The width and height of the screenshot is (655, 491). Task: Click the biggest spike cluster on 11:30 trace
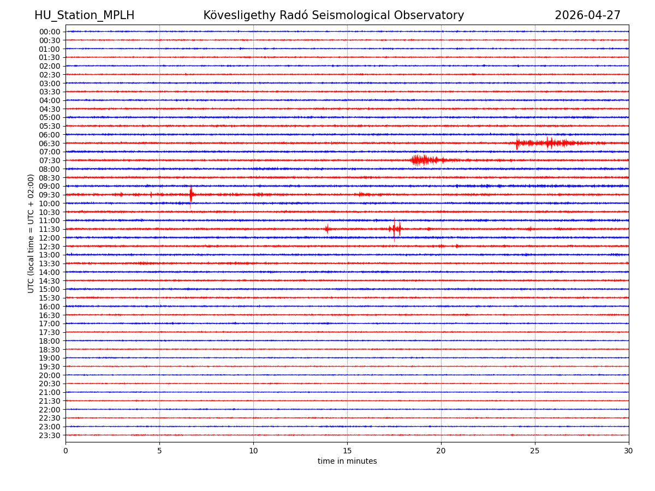(x=395, y=229)
